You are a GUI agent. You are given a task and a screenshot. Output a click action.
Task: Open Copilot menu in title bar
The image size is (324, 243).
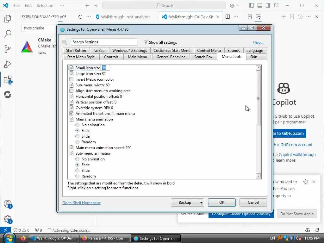tap(234, 6)
